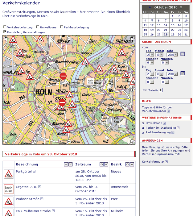Viewport: 193px width, 216px height.
Task: Click construction sign near Neuehrenfeld on map
Action: 20,52
